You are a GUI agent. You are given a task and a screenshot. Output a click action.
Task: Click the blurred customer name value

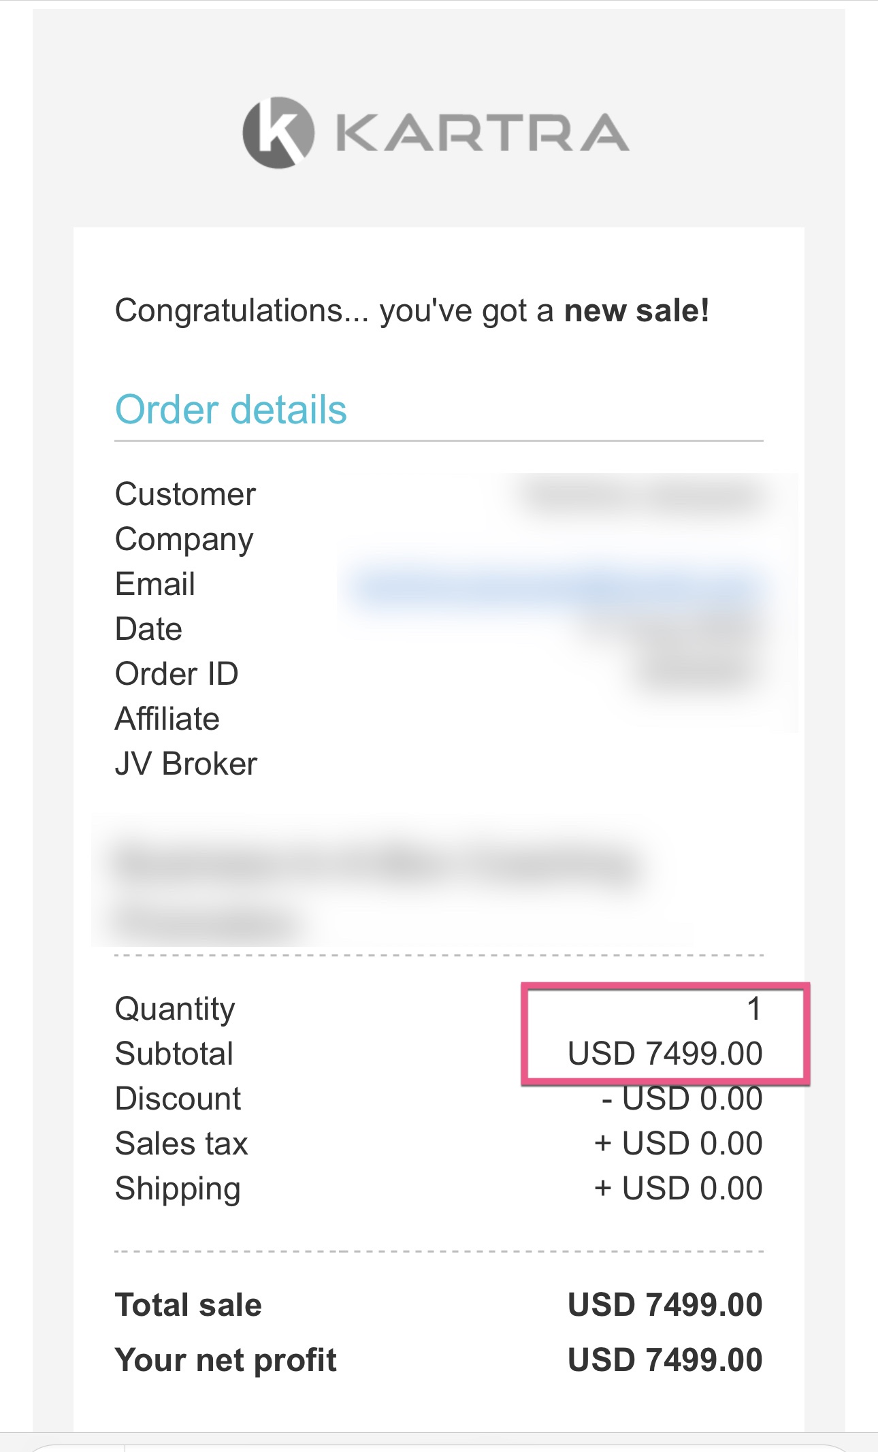(640, 496)
